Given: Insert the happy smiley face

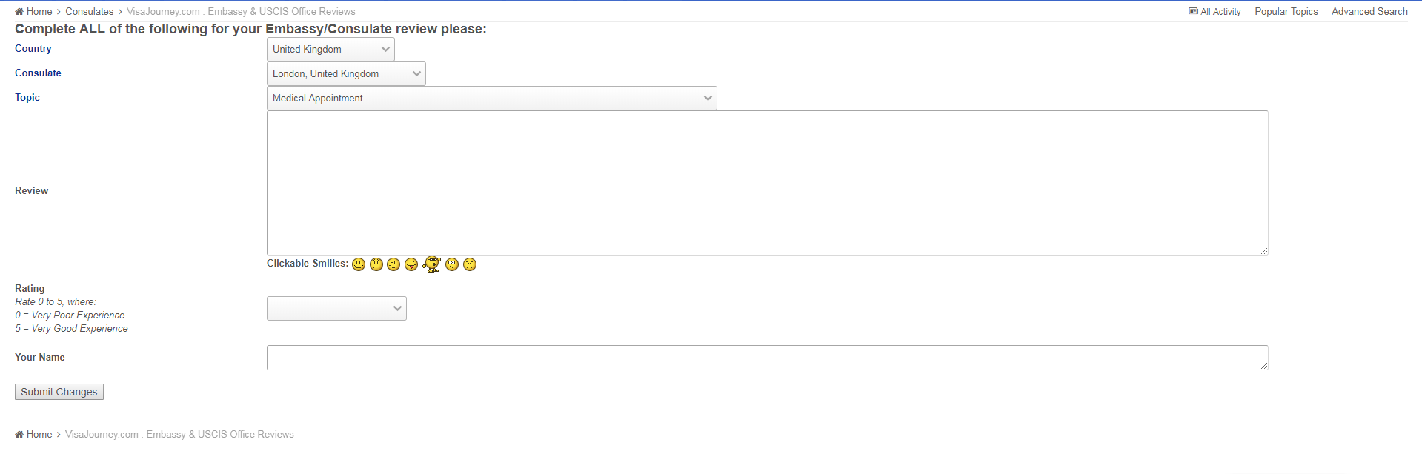Looking at the screenshot, I should tap(359, 264).
